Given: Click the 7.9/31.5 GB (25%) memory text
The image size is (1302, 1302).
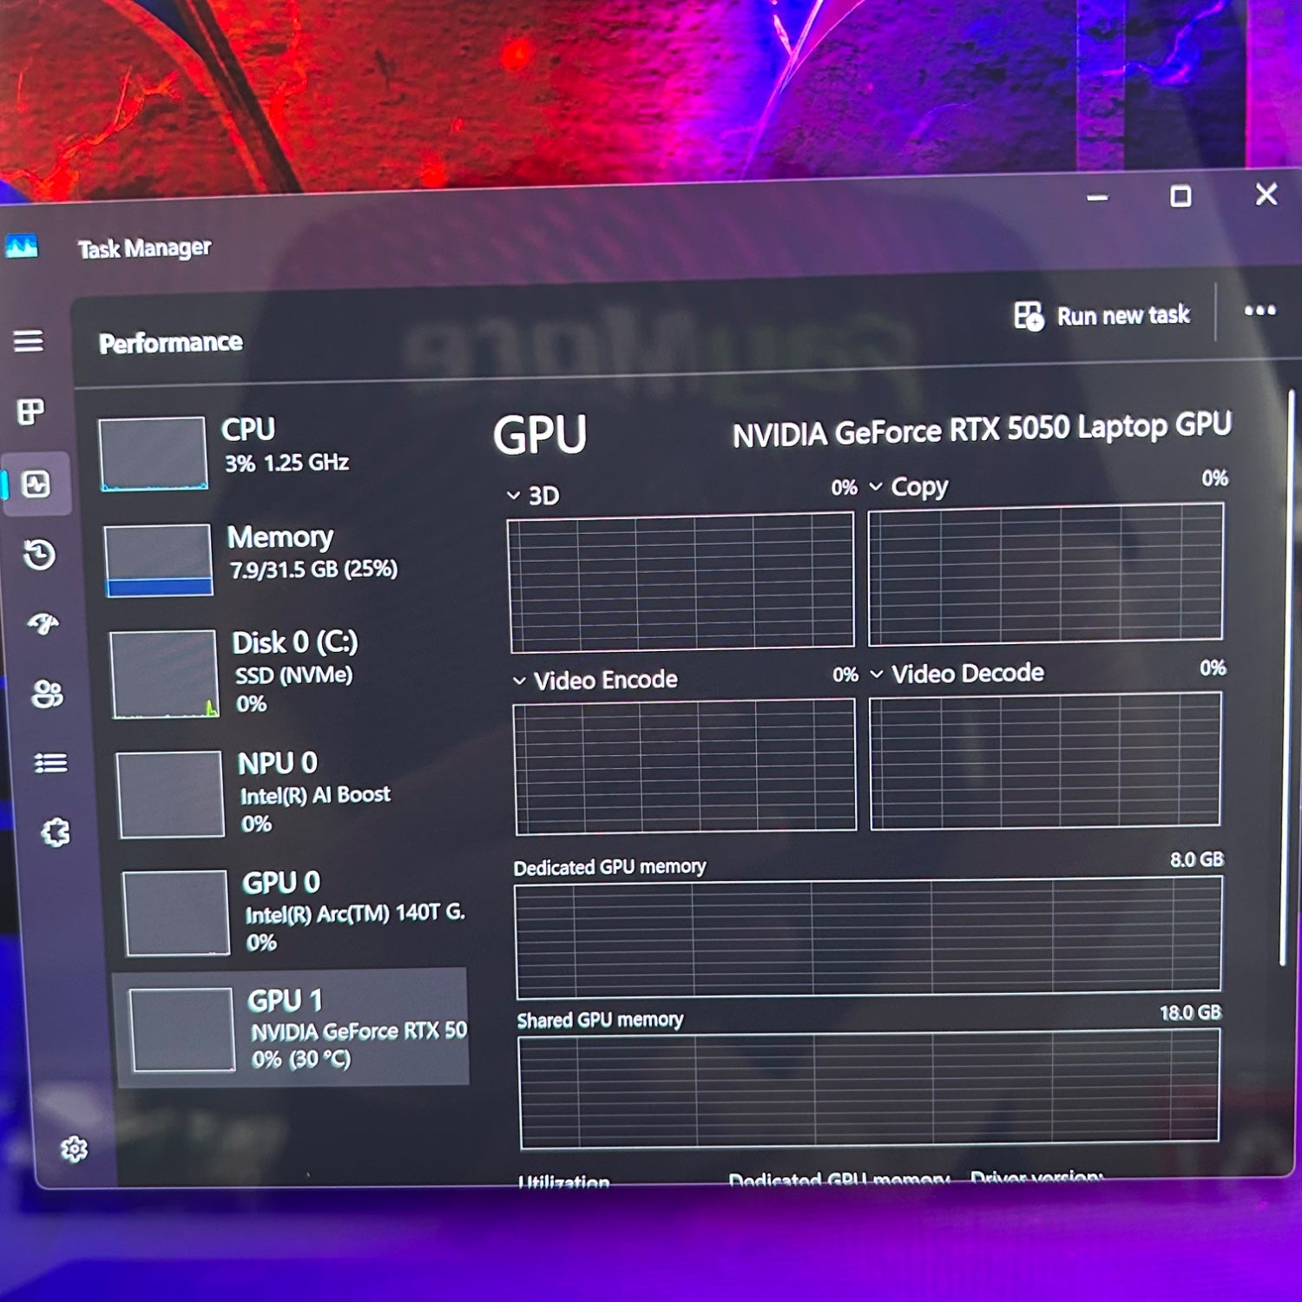Looking at the screenshot, I should [313, 569].
